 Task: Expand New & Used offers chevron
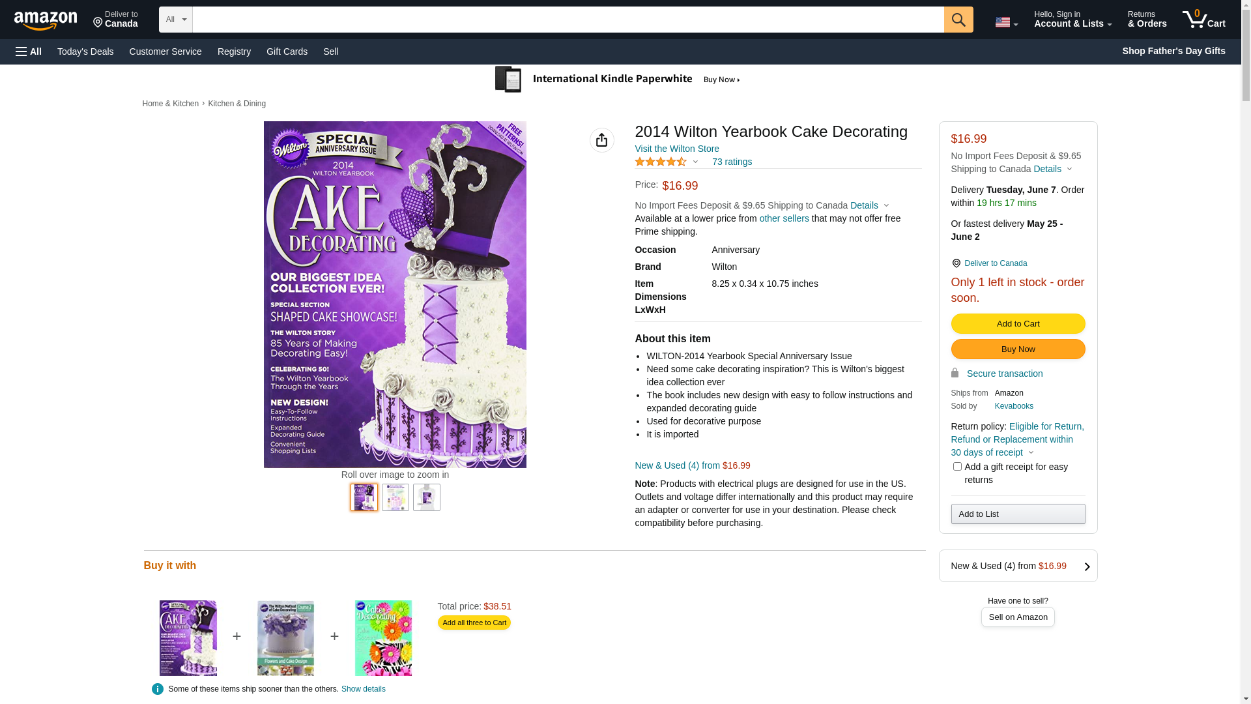pos(1087,566)
